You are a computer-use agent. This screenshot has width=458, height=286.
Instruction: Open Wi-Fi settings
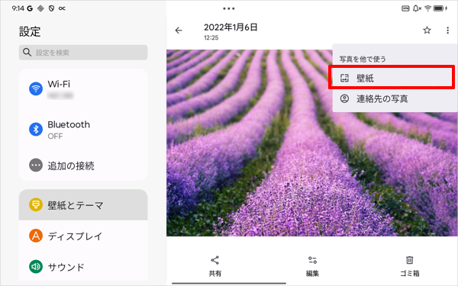coord(83,89)
